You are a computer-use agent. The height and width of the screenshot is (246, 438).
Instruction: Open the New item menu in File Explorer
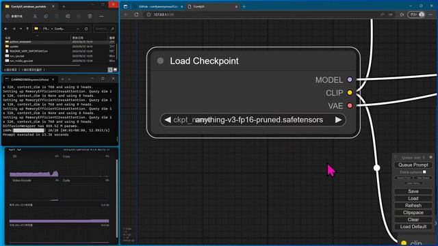point(14,16)
